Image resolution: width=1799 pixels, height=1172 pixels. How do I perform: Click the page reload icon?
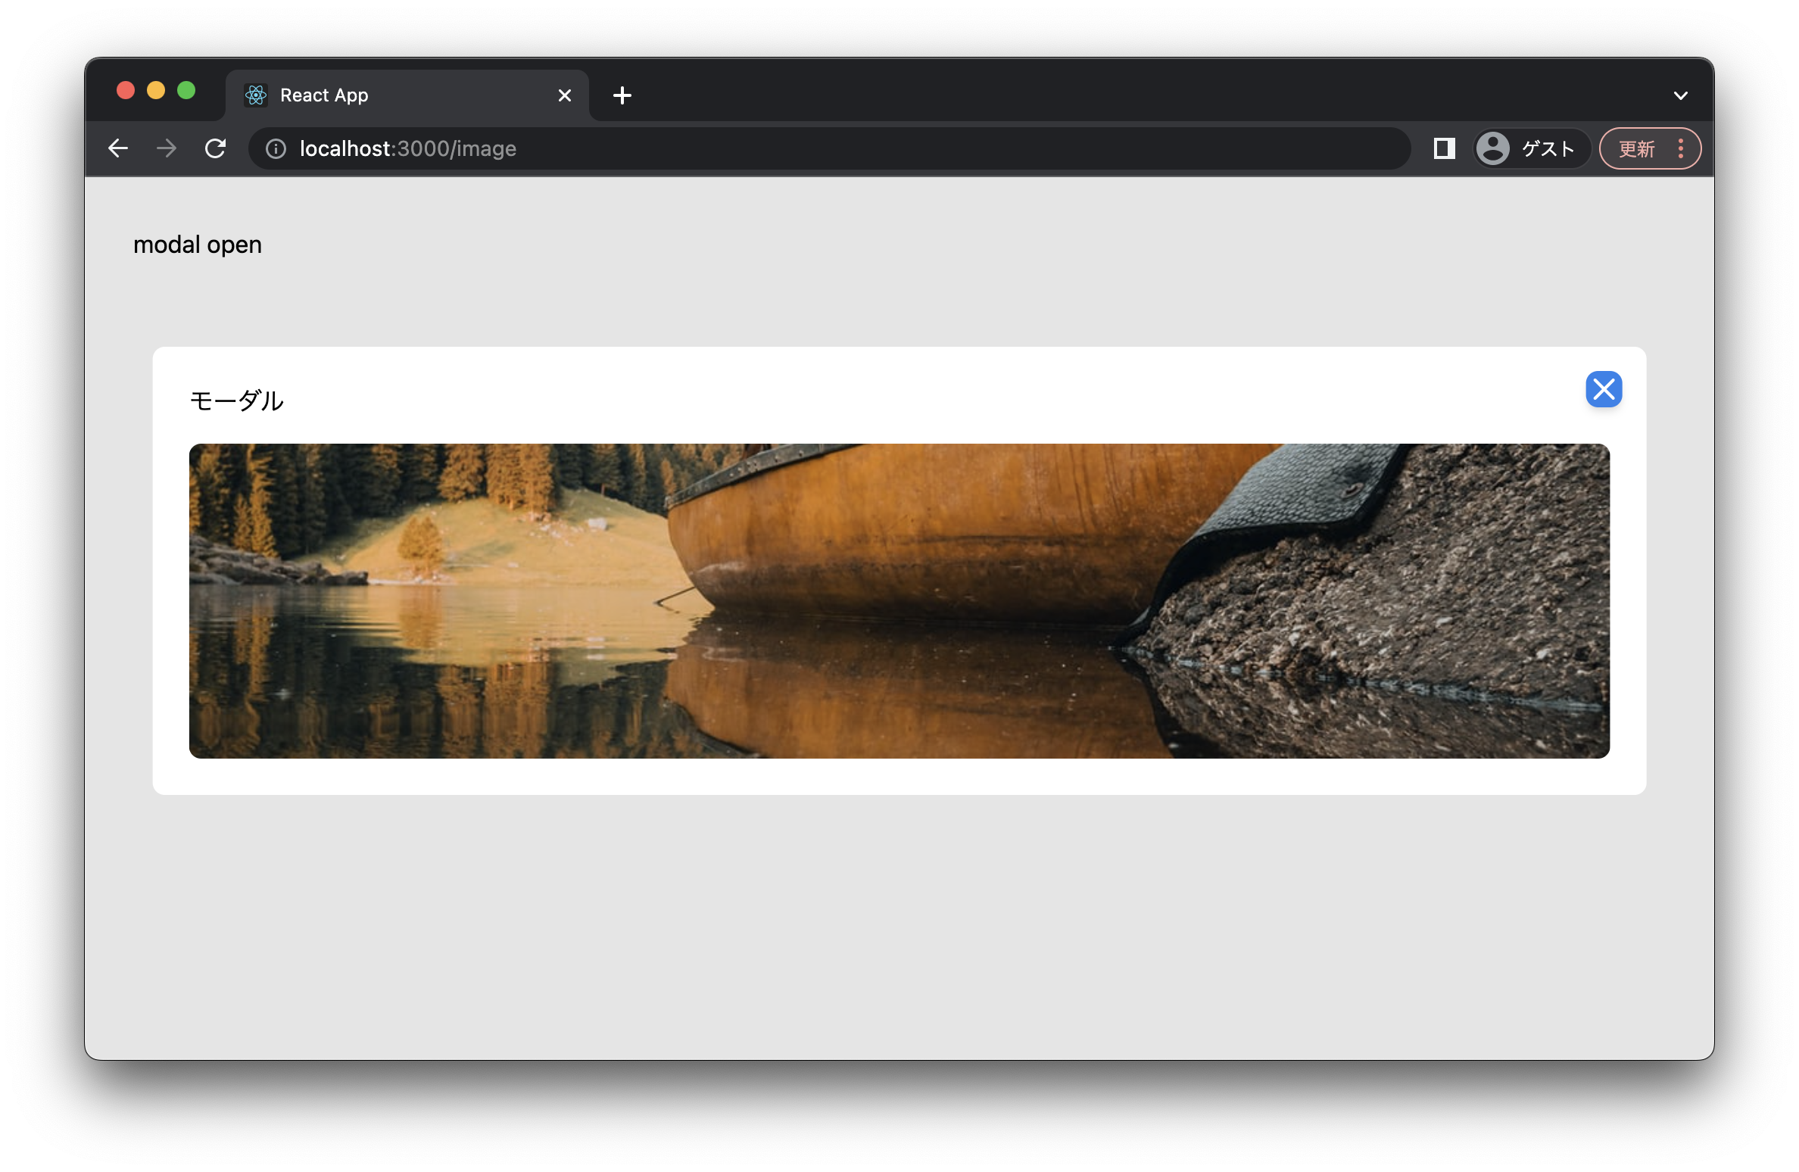pyautogui.click(x=216, y=148)
